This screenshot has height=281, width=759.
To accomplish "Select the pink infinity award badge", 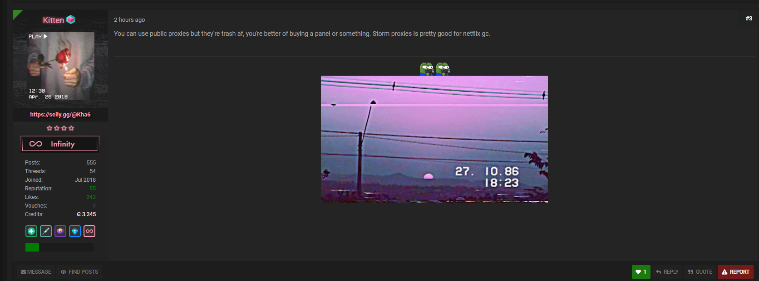I will click(89, 231).
